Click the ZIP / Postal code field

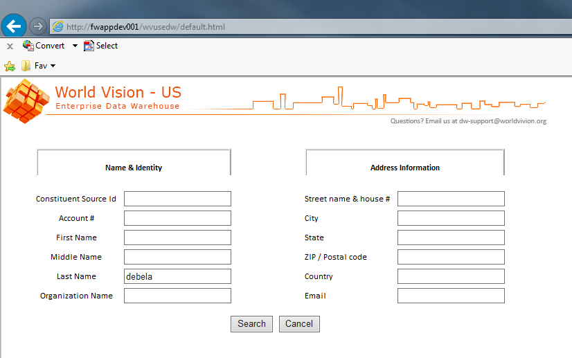pos(451,257)
